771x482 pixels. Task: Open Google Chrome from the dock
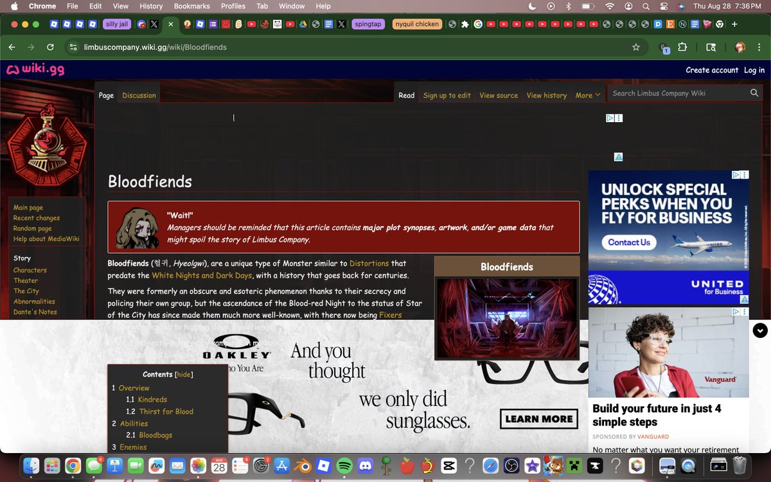[x=73, y=465]
